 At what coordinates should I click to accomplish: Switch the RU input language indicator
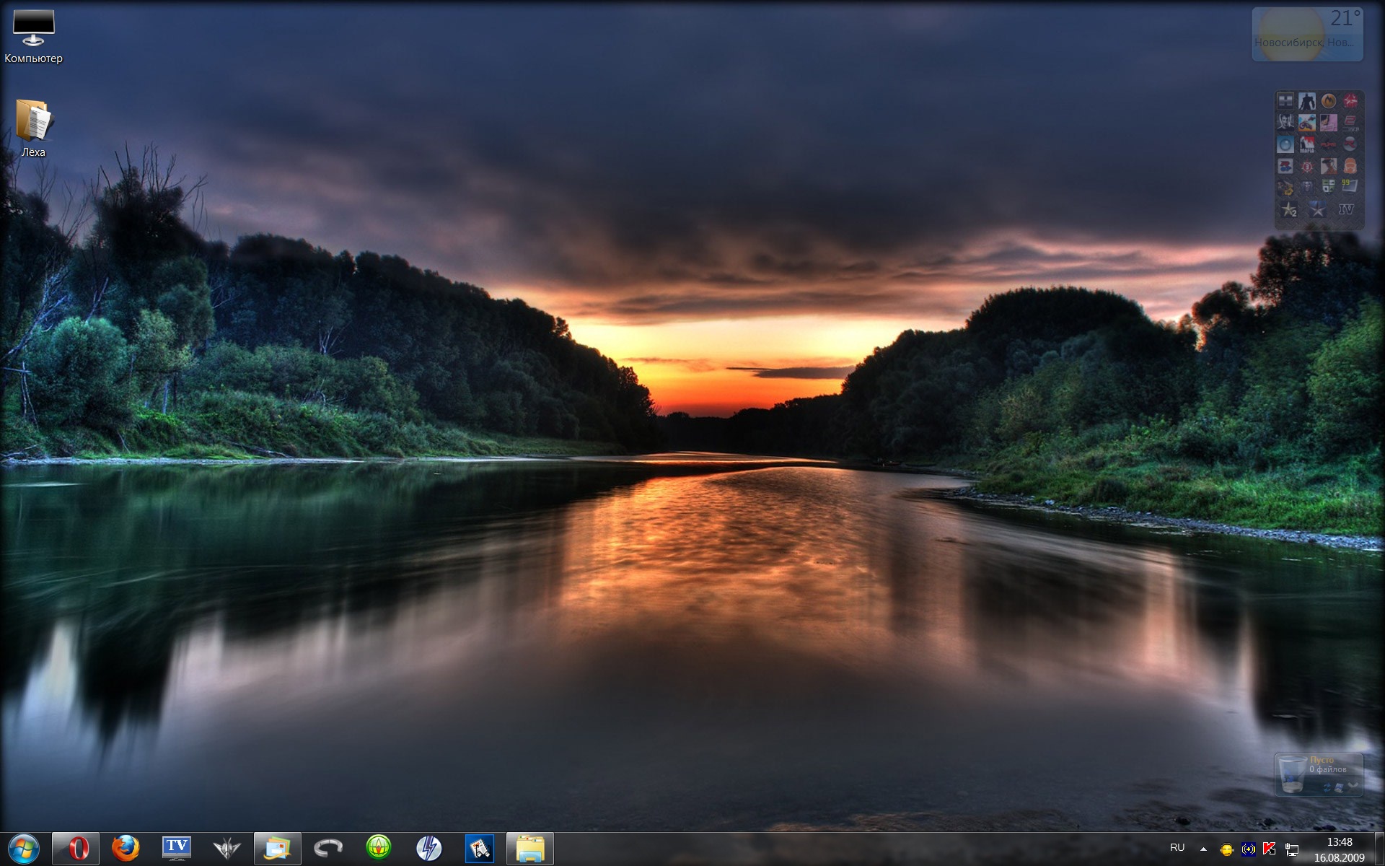tap(1177, 847)
